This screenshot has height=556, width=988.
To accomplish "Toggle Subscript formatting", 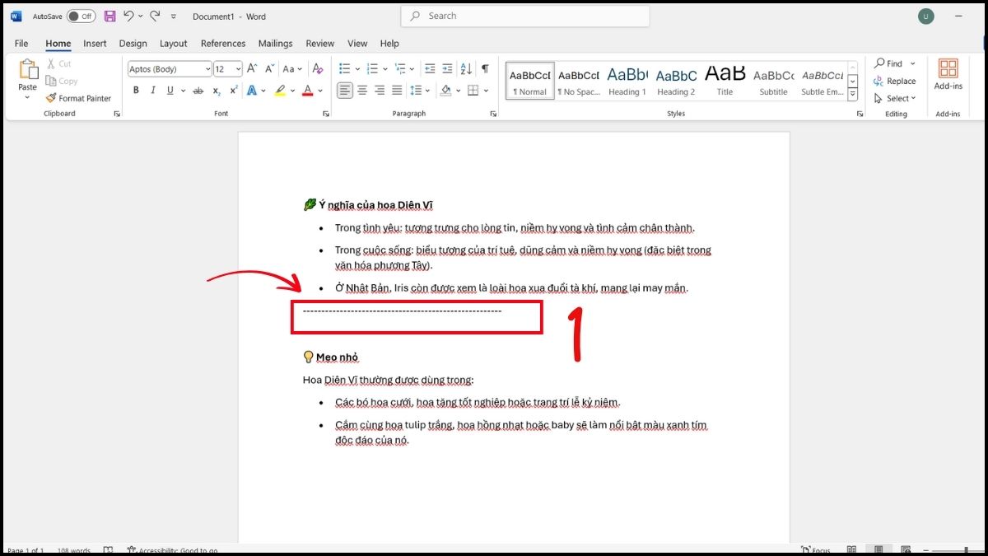I will coord(217,91).
